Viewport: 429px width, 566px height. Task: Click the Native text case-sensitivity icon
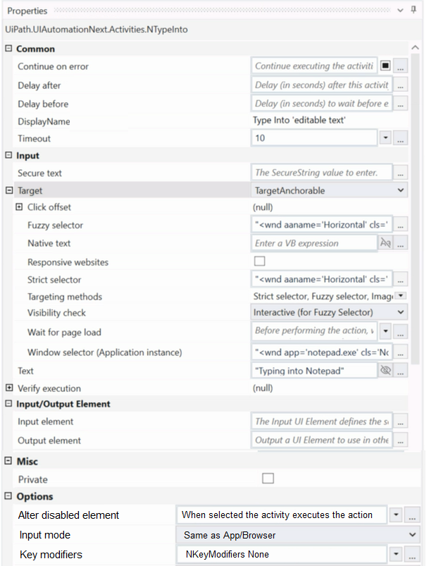coord(385,243)
